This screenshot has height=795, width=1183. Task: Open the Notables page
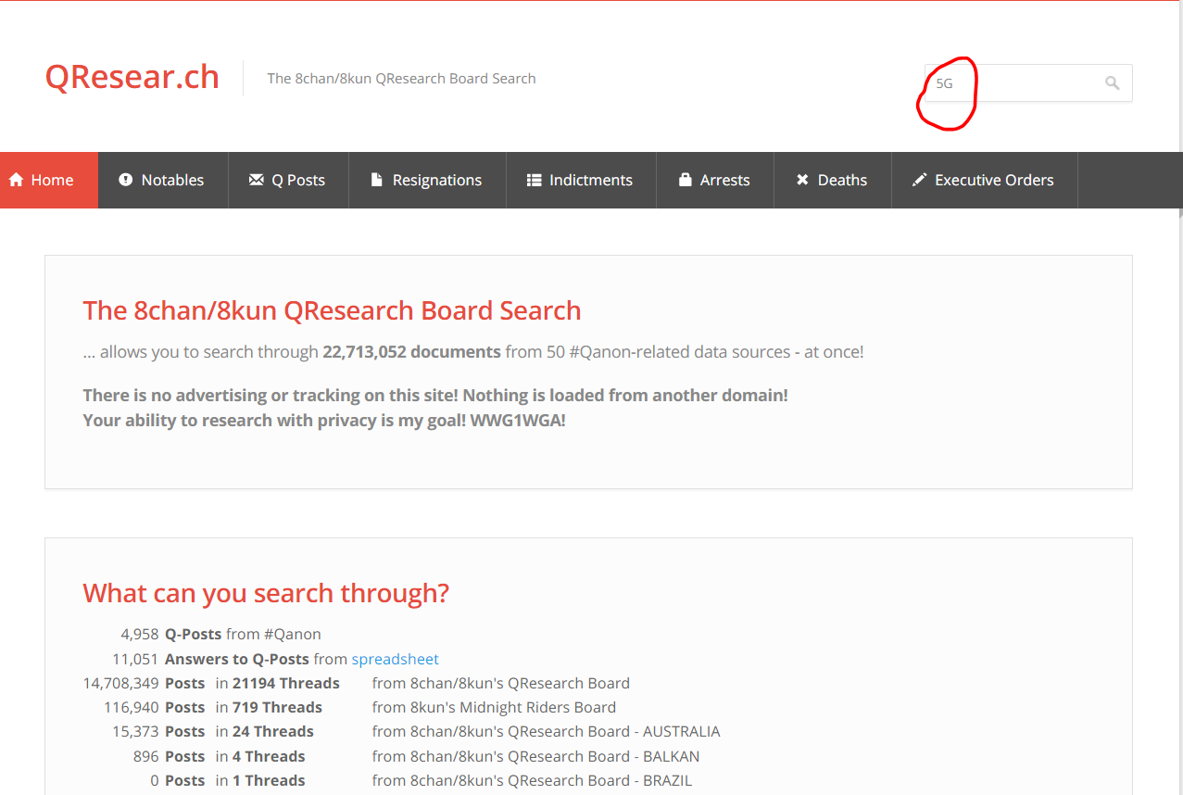pos(163,180)
